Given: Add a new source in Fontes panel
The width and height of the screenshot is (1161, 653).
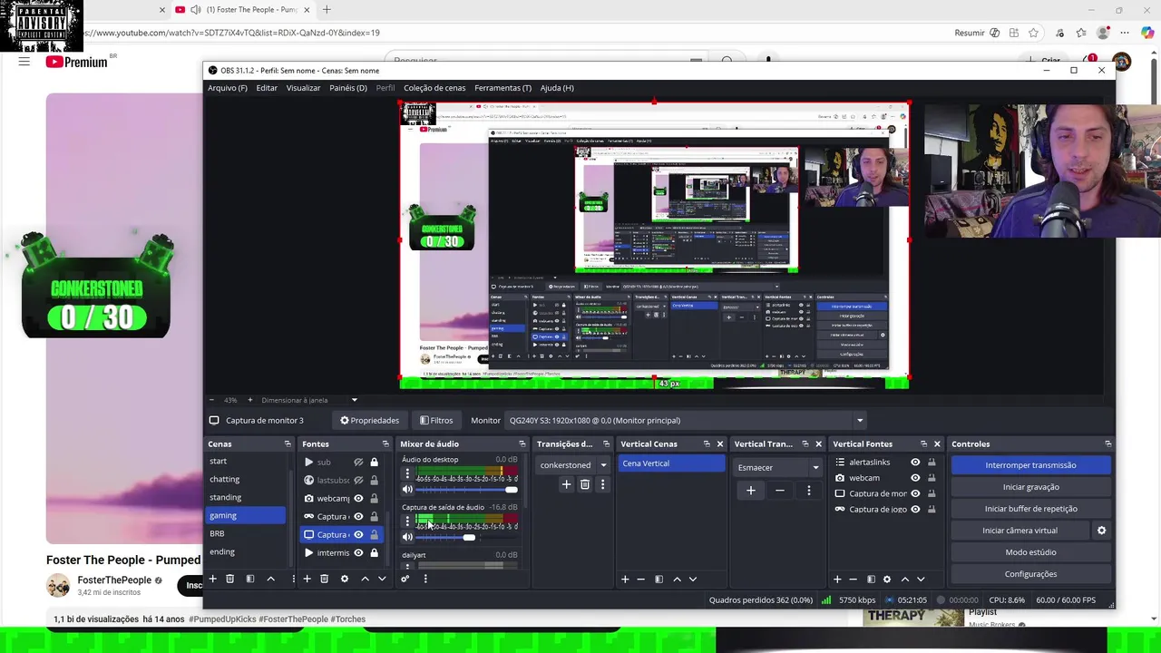Looking at the screenshot, I should tap(307, 579).
